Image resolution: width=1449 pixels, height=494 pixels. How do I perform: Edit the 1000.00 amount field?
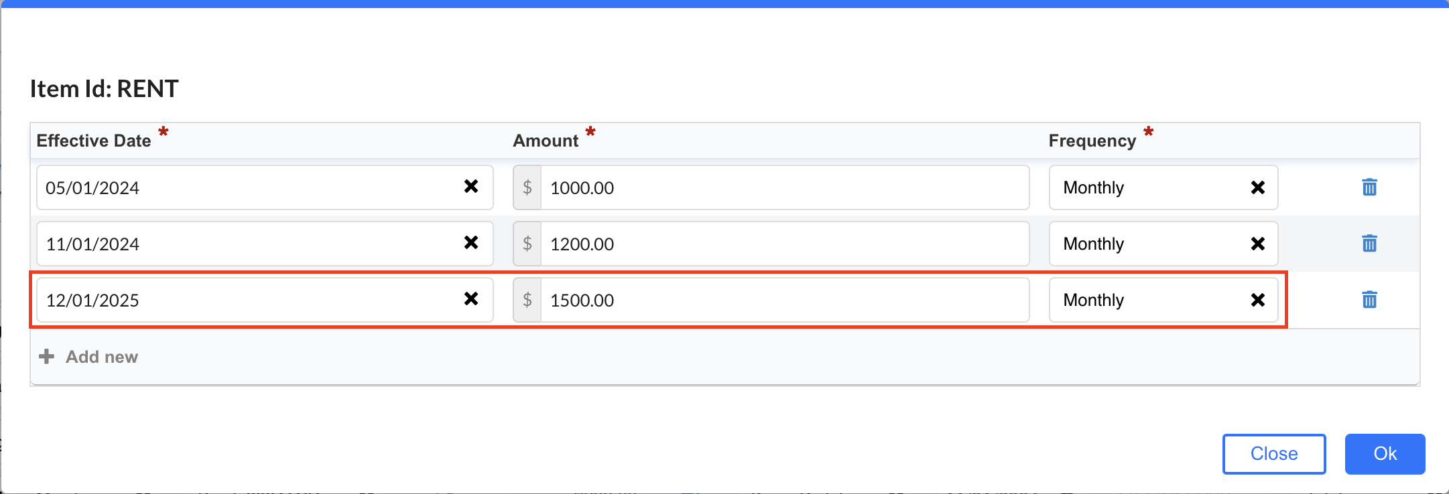(x=785, y=187)
